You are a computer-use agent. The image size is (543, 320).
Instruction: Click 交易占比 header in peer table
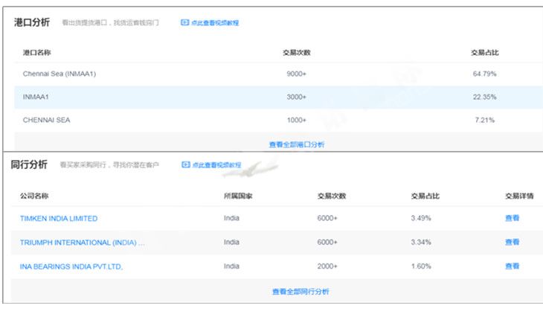pos(425,196)
